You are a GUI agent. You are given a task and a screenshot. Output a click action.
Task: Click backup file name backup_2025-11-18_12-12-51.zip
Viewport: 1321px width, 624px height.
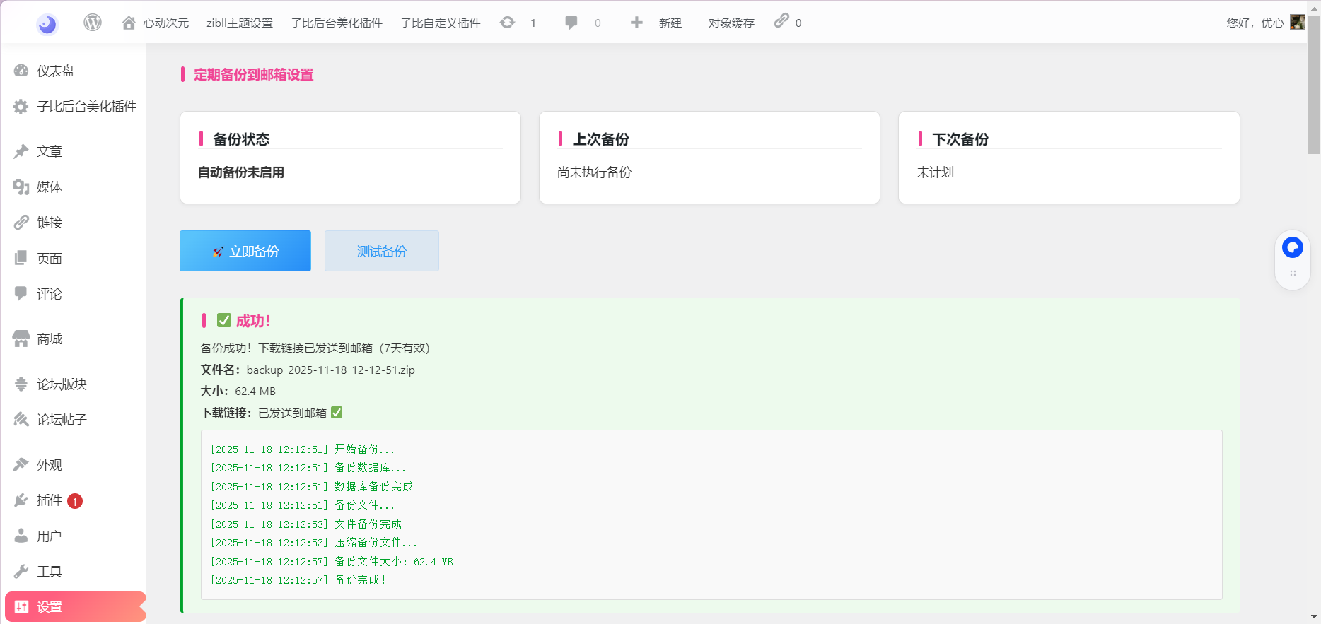click(330, 370)
